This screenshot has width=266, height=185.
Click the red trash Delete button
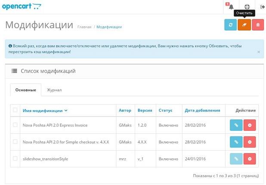pyautogui.click(x=258, y=25)
